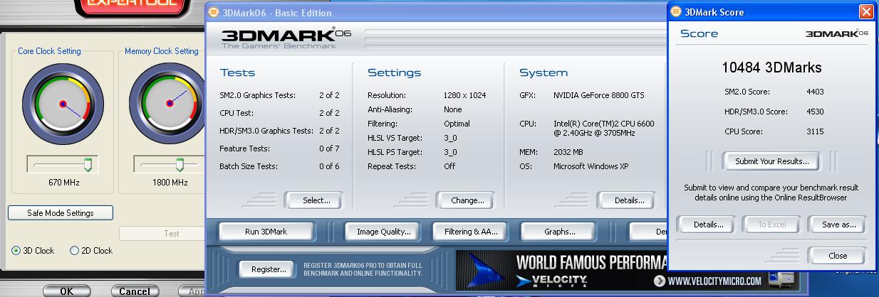Viewport: 879px width, 297px height.
Task: Click Close in the Score window
Action: click(x=838, y=256)
